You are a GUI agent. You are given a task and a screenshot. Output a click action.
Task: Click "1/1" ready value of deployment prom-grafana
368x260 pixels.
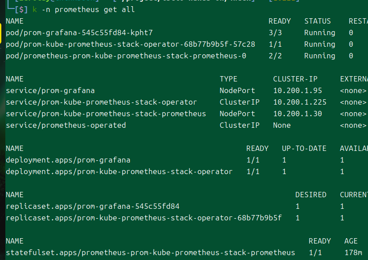(253, 160)
